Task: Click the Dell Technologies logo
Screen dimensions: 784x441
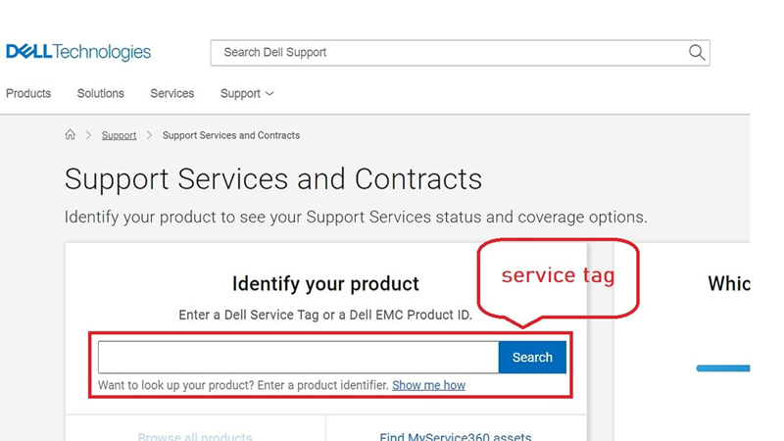Action: [x=78, y=52]
